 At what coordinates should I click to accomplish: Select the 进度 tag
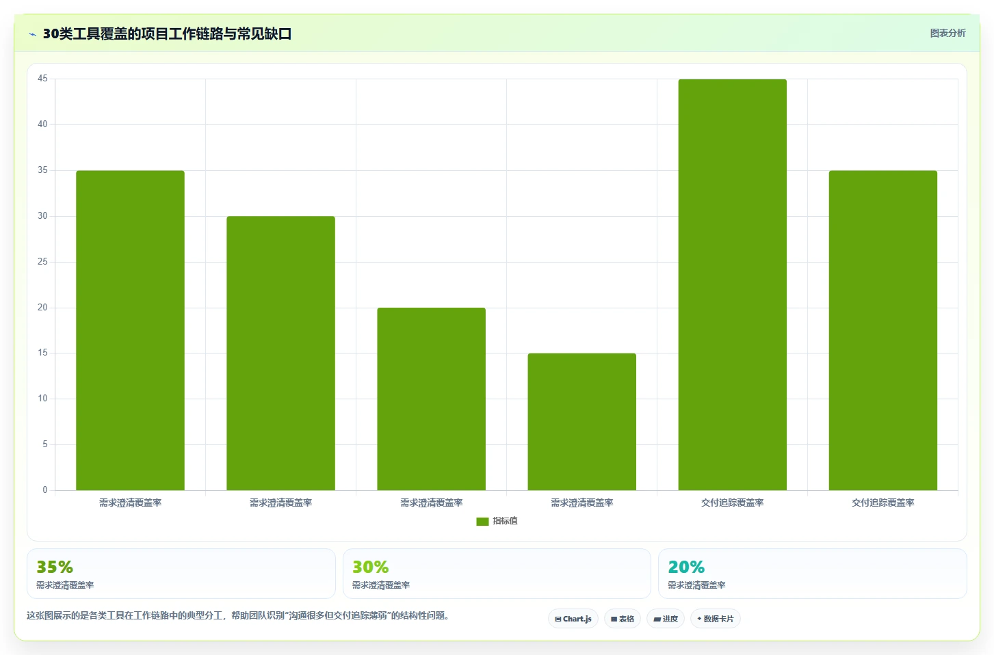(x=666, y=619)
